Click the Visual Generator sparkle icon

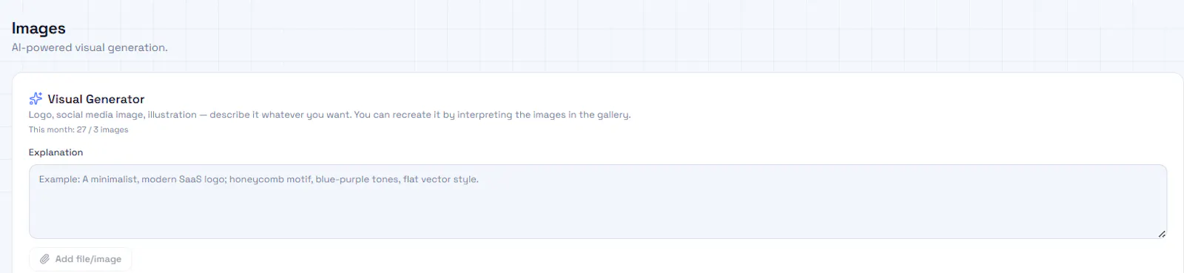tap(36, 99)
